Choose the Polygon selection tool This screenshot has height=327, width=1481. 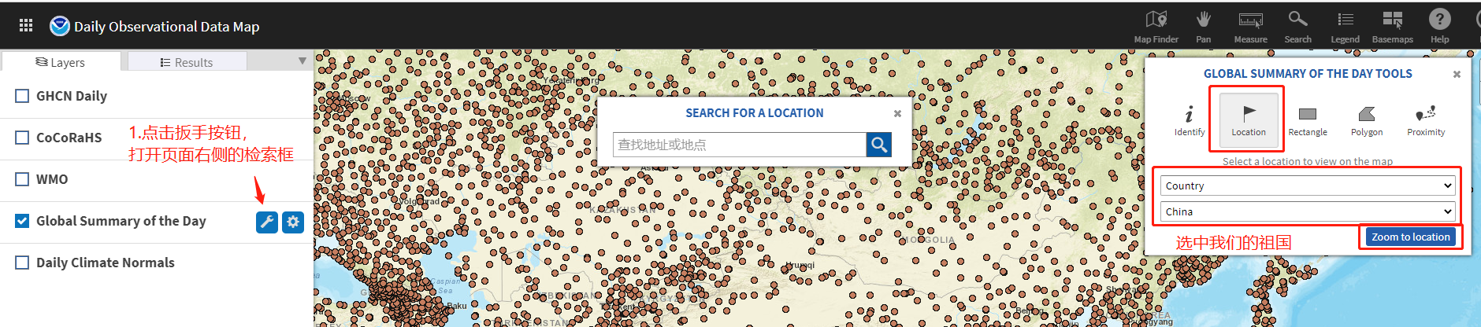tap(1367, 120)
